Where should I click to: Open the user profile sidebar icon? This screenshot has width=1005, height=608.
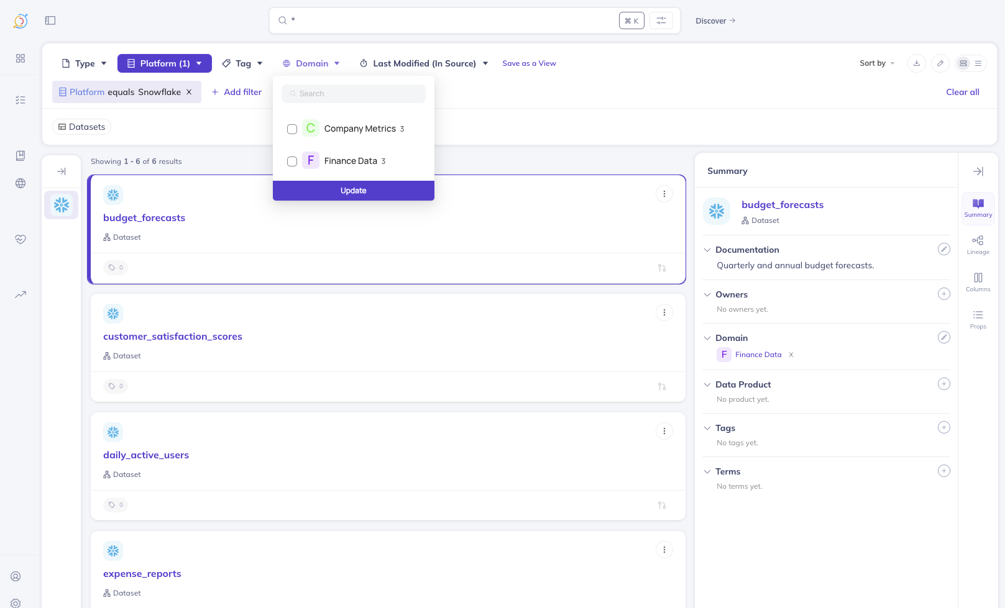(x=16, y=576)
